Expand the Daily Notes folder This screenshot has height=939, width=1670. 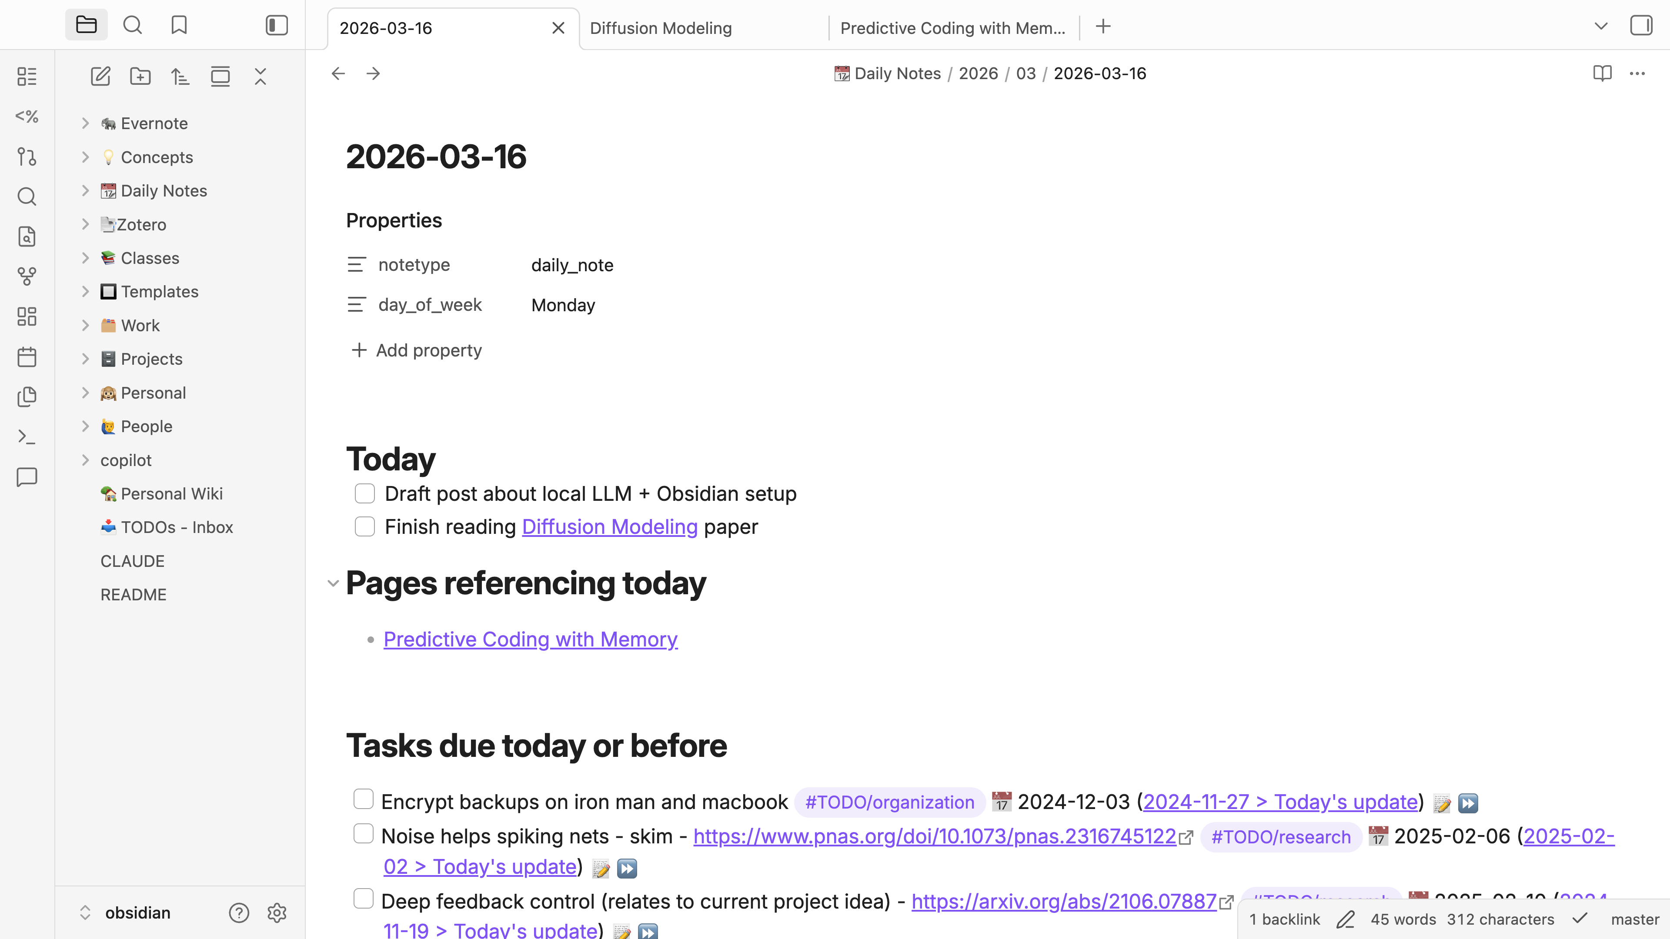(x=86, y=190)
